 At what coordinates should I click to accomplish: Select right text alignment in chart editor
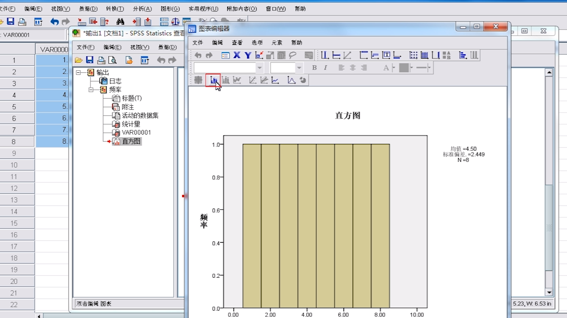click(x=364, y=68)
